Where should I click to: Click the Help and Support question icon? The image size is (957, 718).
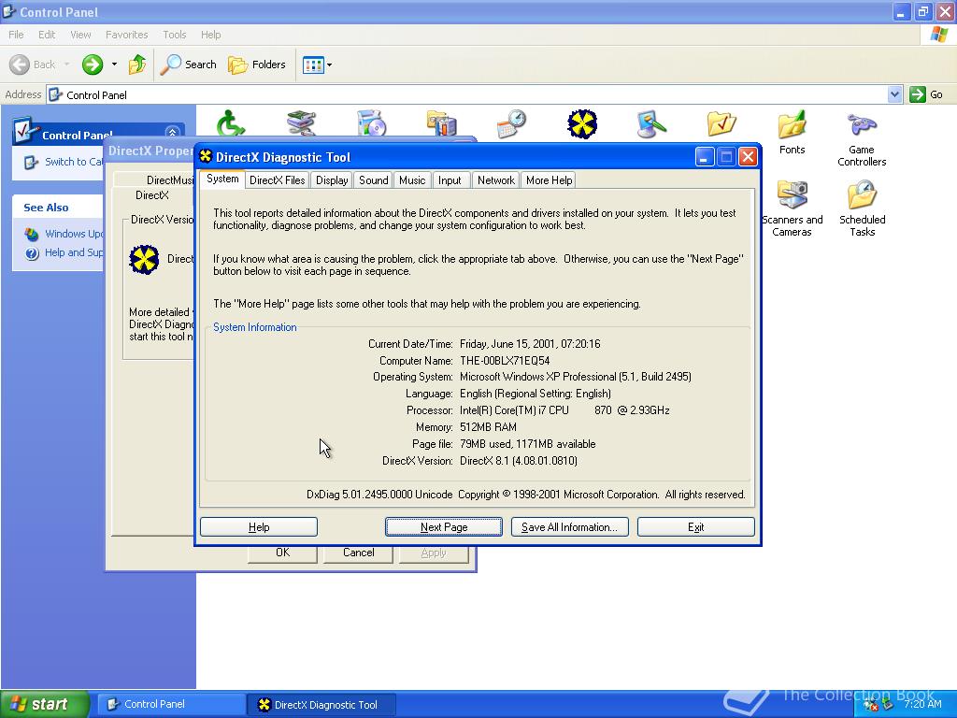point(32,252)
